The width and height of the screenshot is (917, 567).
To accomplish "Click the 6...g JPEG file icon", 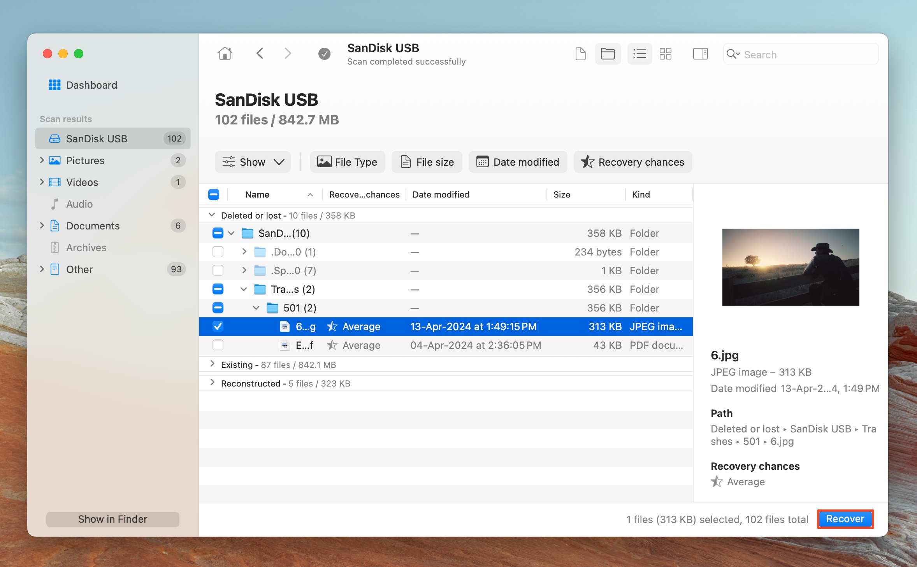I will click(x=285, y=327).
